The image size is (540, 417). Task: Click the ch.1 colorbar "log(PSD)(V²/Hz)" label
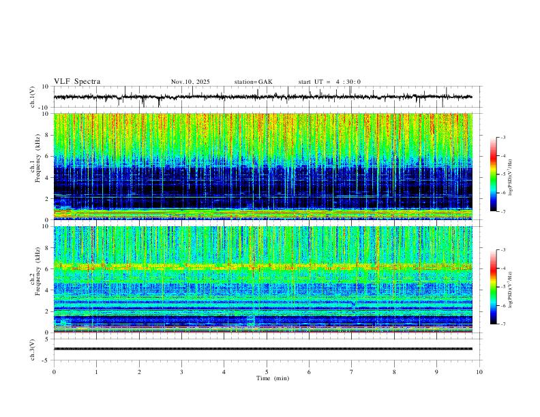click(x=511, y=178)
